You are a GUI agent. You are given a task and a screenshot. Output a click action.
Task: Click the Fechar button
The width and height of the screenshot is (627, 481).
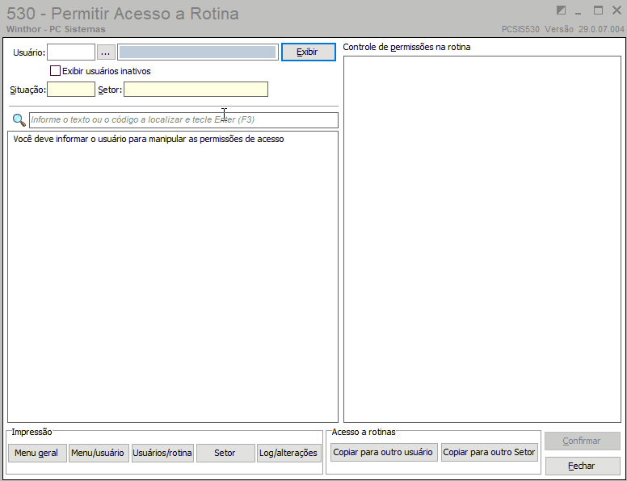[583, 466]
